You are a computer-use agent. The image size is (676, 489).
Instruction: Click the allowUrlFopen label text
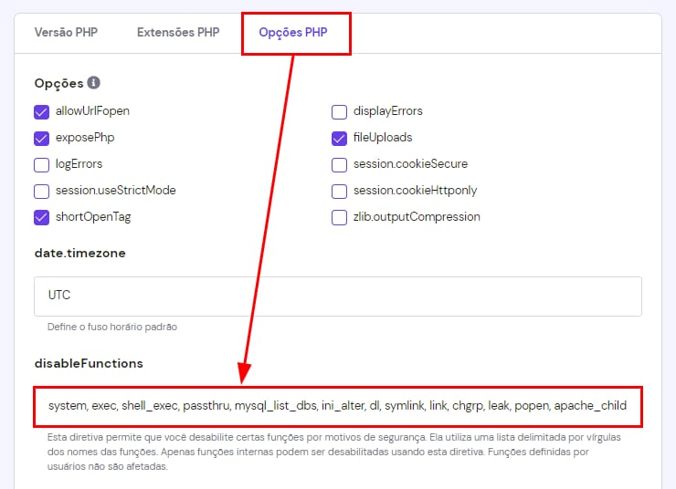(92, 111)
